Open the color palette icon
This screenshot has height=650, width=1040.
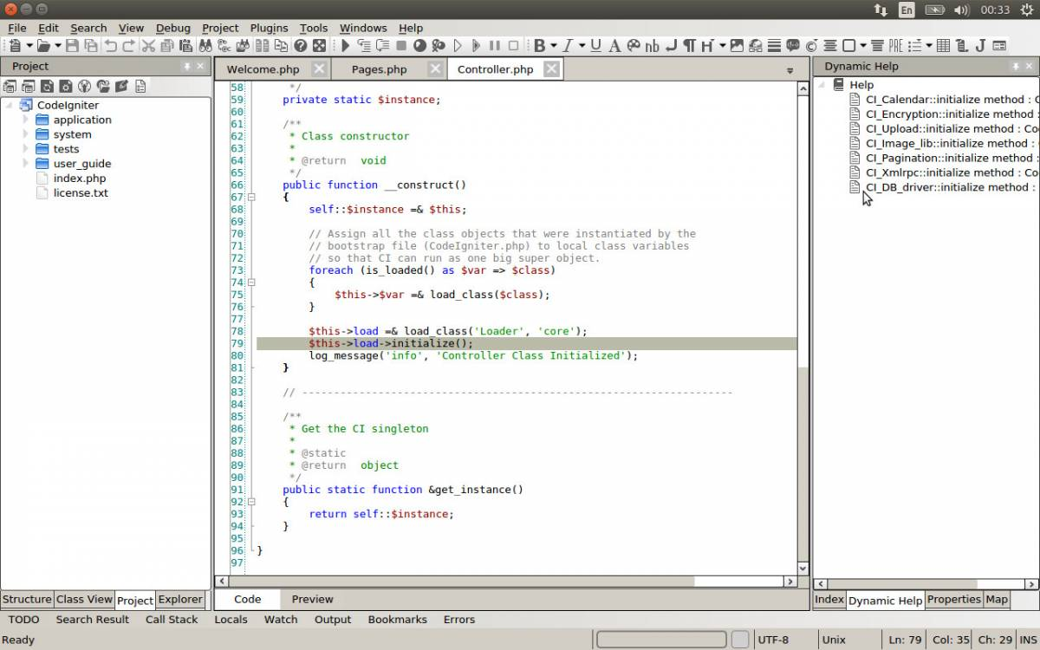click(x=634, y=46)
